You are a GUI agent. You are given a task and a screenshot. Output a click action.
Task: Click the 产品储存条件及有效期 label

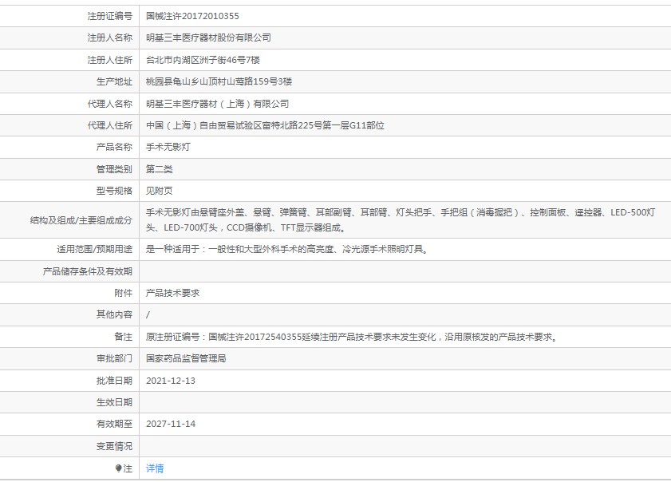[x=87, y=271]
